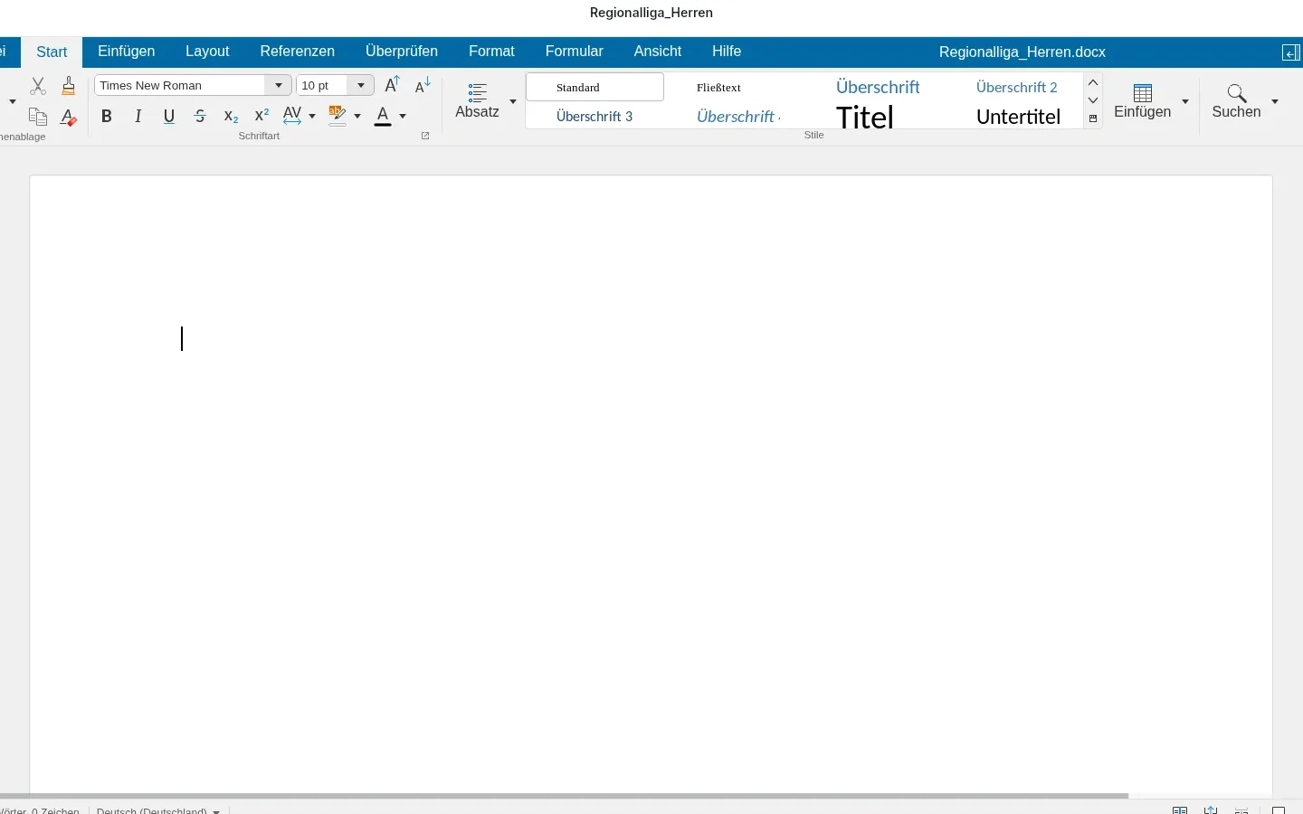1303x814 pixels.
Task: Apply the Überschrift 3 style
Action: 595,117
